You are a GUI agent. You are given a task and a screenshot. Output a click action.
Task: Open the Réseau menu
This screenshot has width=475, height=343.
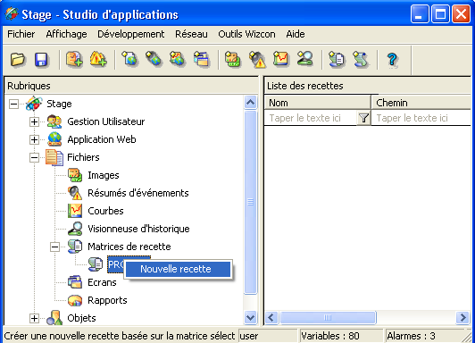pyautogui.click(x=191, y=34)
